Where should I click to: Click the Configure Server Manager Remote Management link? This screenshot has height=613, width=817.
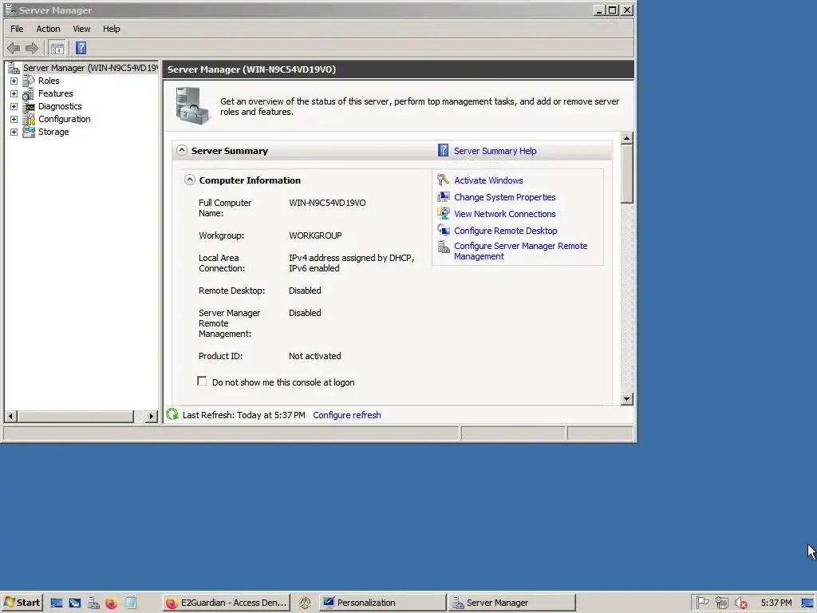click(520, 251)
